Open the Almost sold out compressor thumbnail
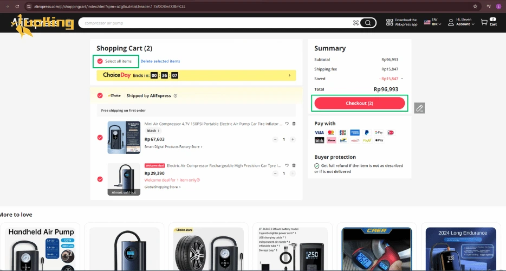 124,179
